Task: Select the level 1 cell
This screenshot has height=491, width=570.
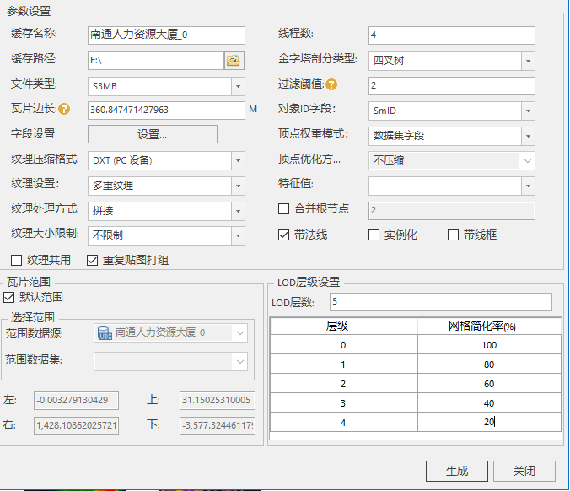Action: [x=343, y=364]
